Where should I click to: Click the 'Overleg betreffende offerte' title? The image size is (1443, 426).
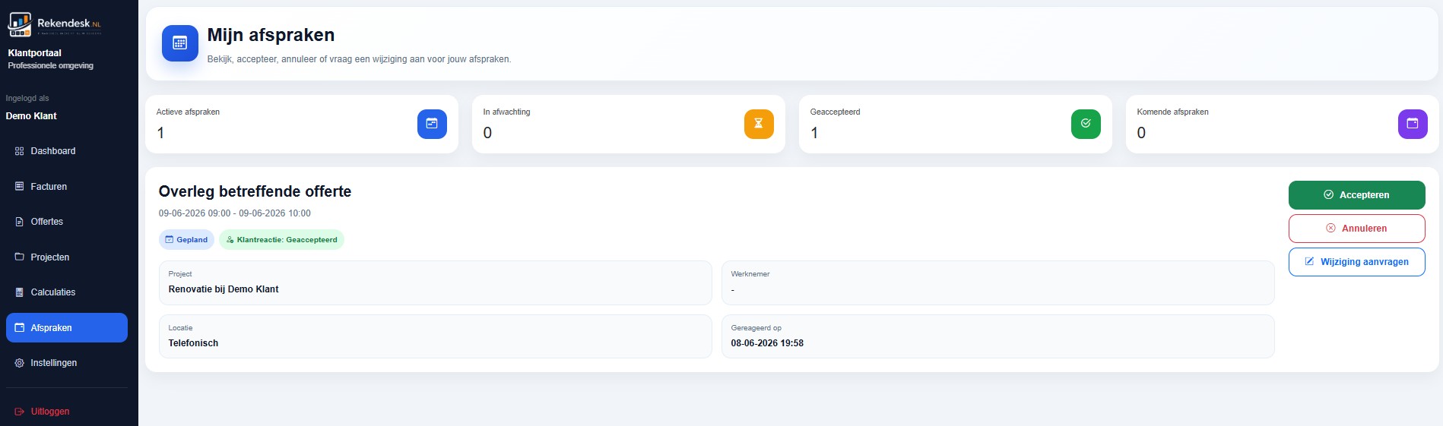[255, 191]
